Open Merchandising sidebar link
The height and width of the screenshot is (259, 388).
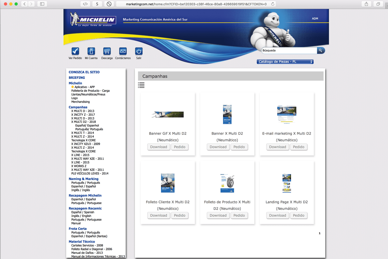80,102
